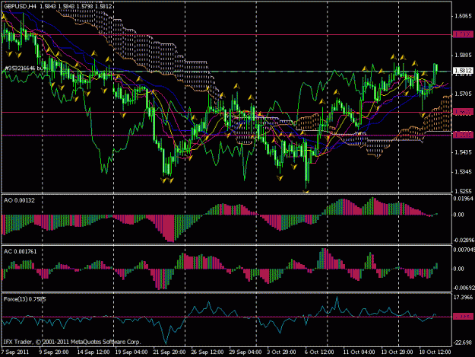475x357 pixels.
Task: Click the 1.5345 price scale value
Action: pos(463,172)
